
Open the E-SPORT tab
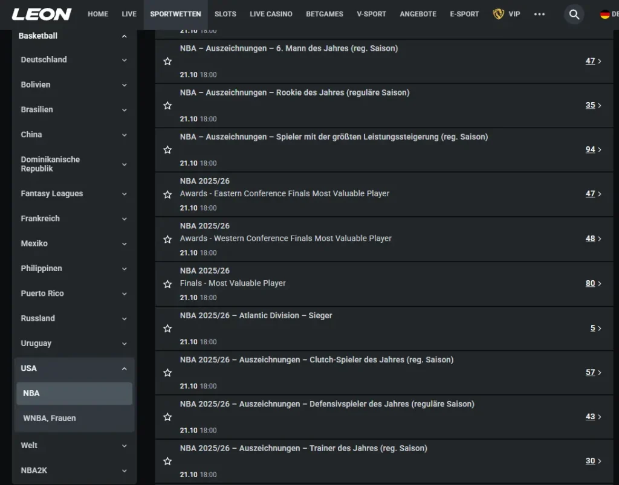coord(464,14)
